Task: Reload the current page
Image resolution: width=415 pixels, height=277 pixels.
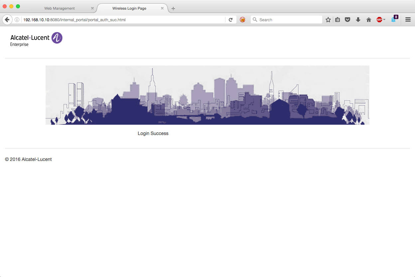Action: tap(230, 20)
